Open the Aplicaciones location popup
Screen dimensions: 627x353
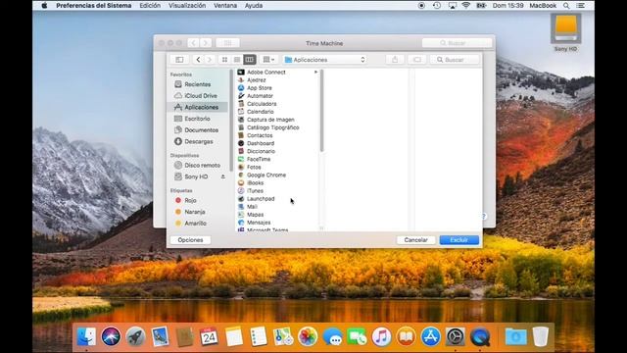(324, 60)
